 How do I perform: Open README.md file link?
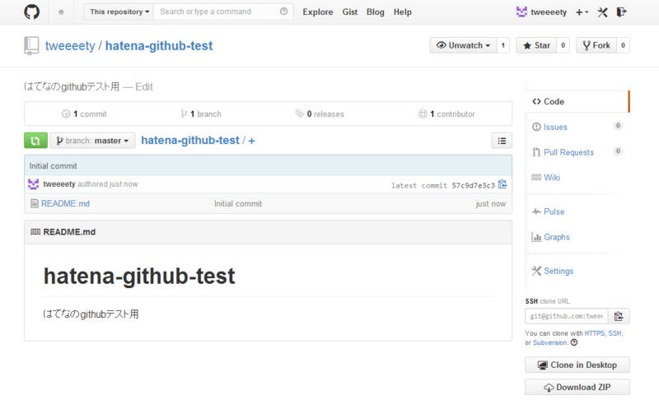(65, 203)
